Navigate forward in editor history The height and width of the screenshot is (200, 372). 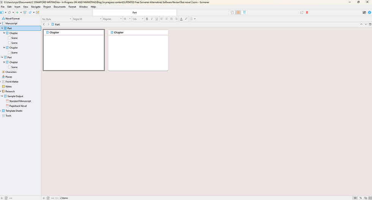[49, 24]
